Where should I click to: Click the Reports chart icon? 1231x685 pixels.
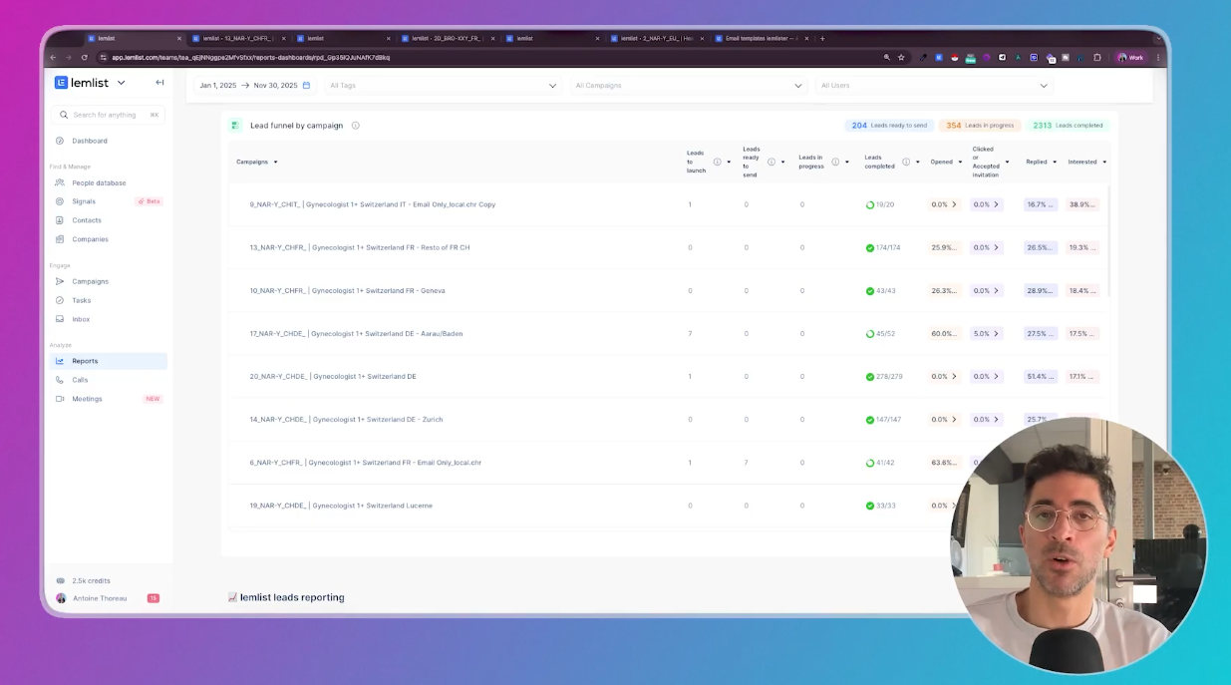click(x=60, y=361)
